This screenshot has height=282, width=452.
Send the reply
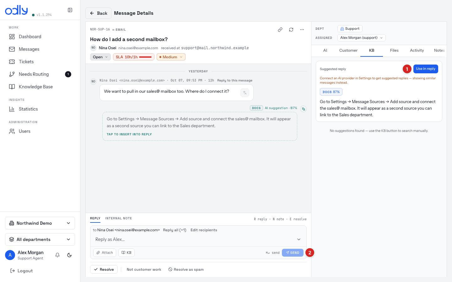[293, 253]
